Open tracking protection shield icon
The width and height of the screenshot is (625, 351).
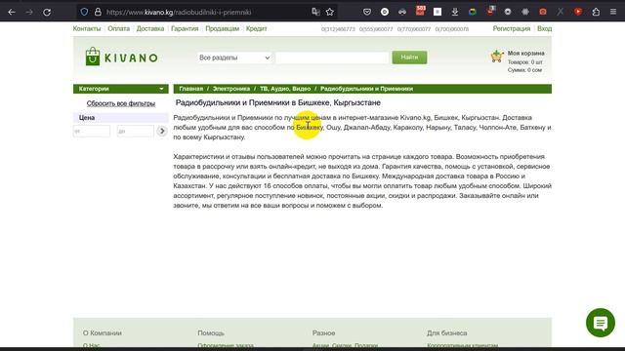[84, 12]
